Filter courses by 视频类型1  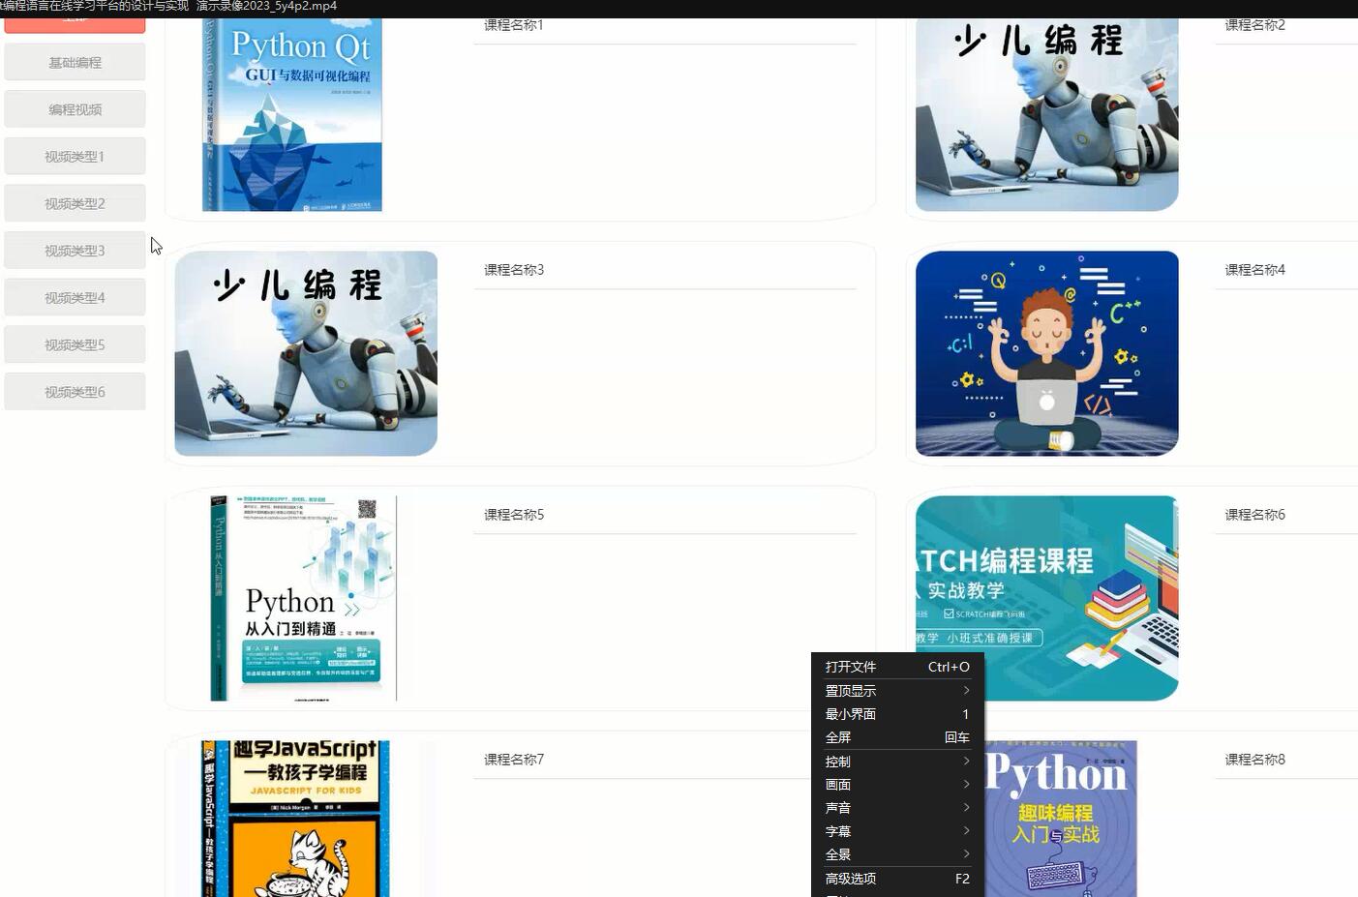(x=75, y=155)
